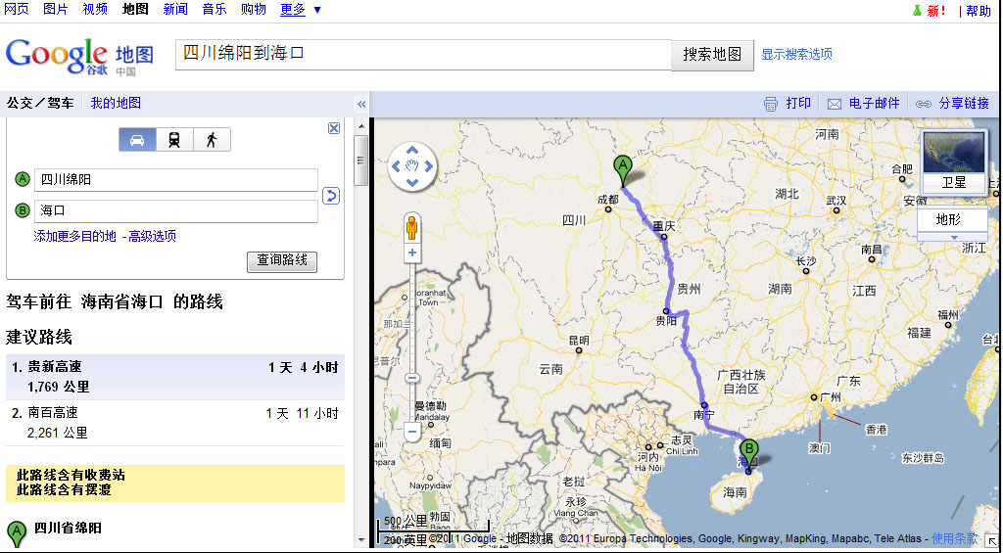Toggle the terrain (地形) map view
Viewport: 1003px width, 553px height.
coord(949,219)
